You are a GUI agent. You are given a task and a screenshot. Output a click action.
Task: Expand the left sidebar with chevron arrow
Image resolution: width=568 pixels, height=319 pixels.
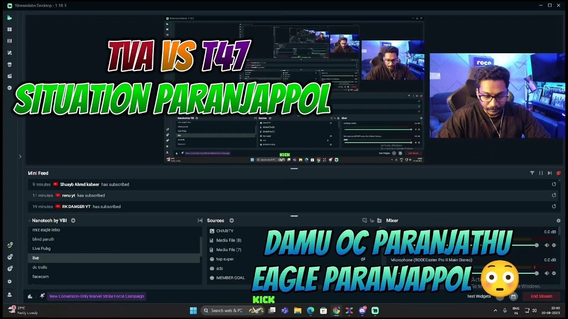[x=20, y=156]
